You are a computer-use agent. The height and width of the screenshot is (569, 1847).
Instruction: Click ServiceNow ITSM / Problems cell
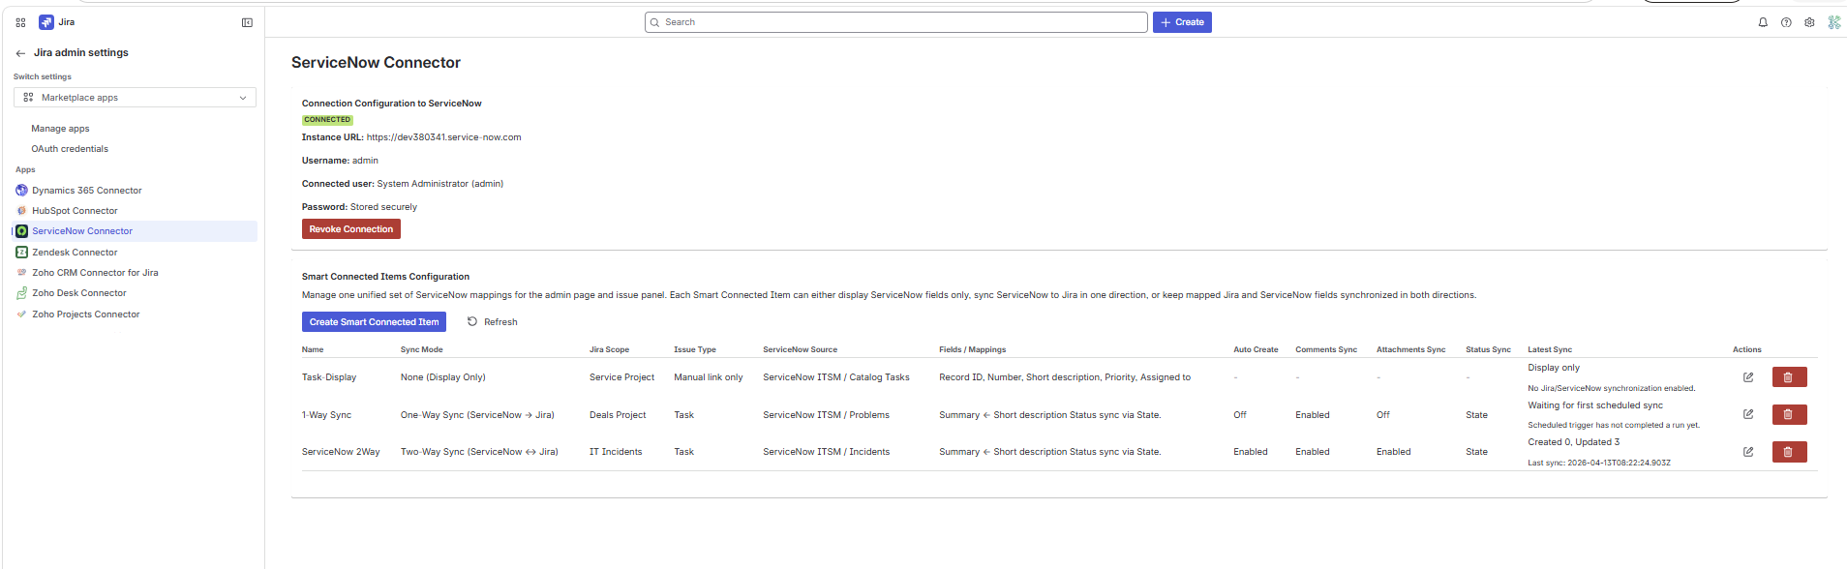pyautogui.click(x=826, y=415)
